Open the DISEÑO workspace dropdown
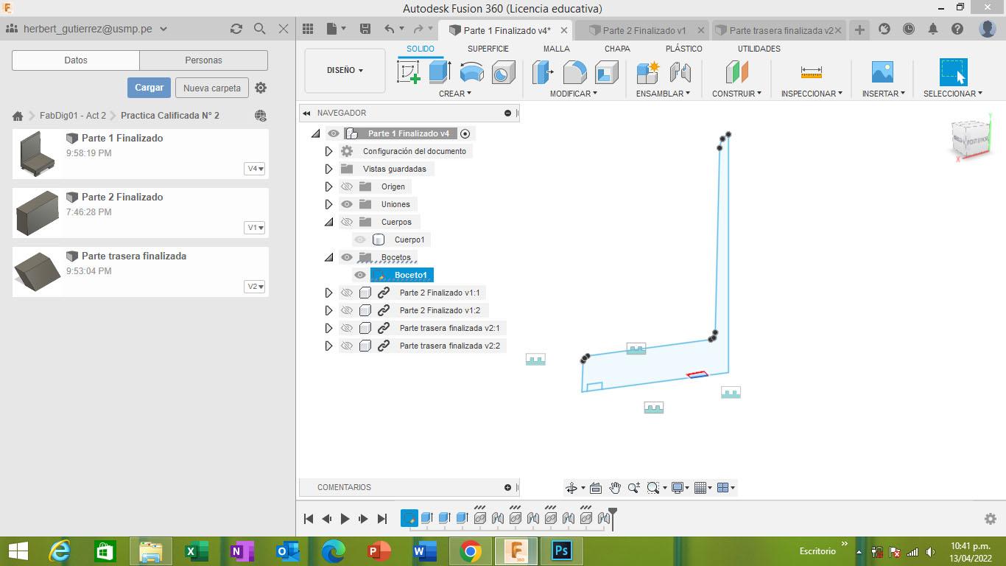1006x566 pixels. pos(345,71)
